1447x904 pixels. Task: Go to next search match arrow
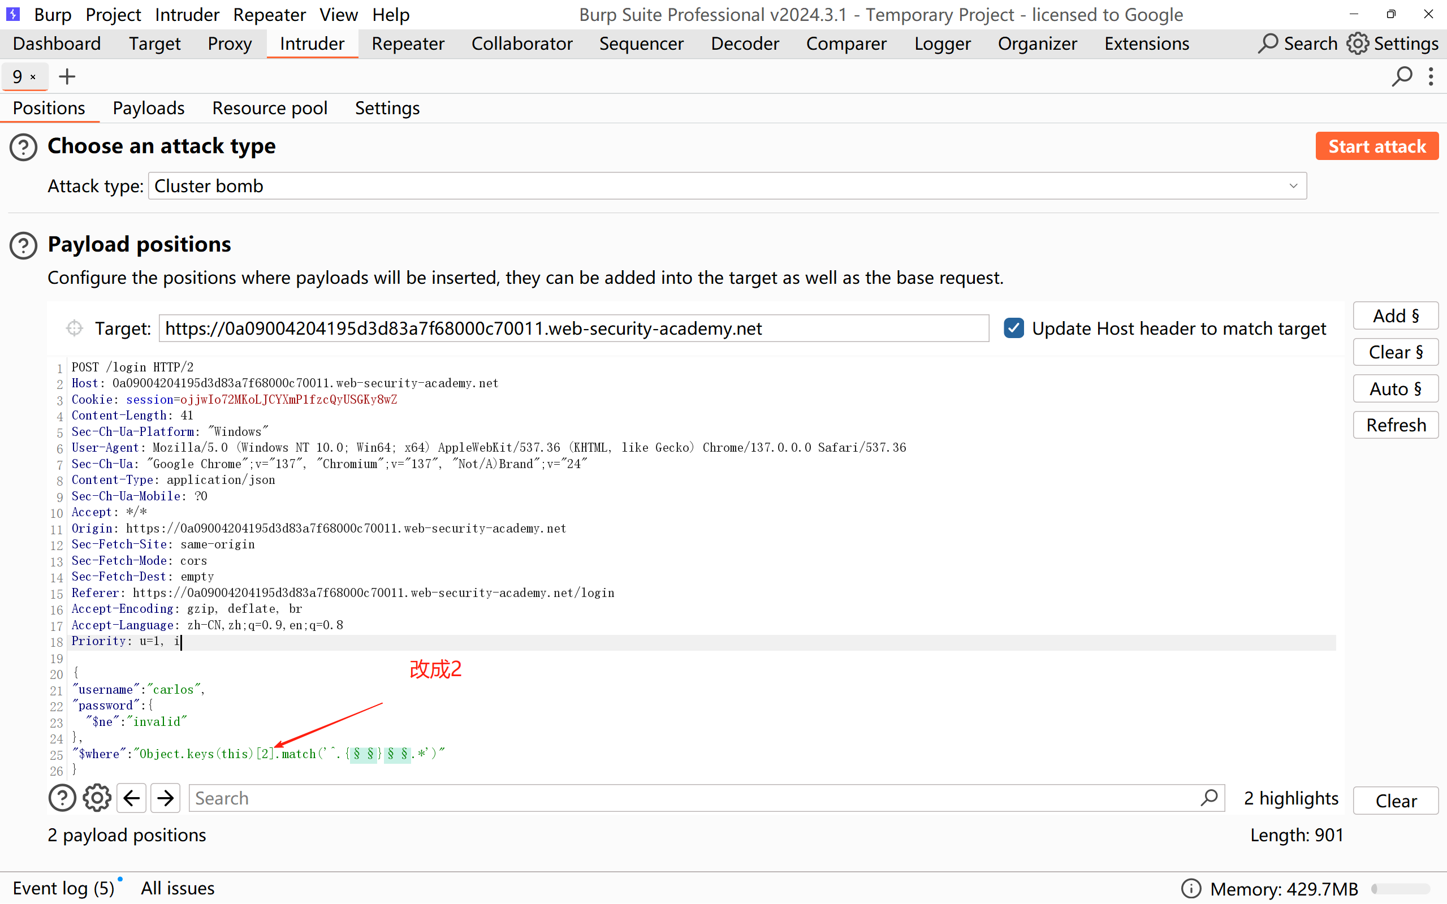click(166, 798)
